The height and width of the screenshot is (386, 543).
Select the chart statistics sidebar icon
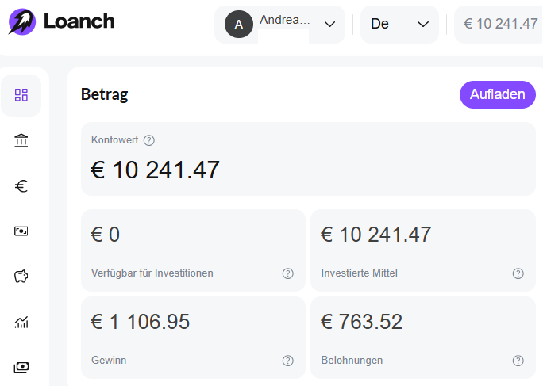[x=21, y=322]
